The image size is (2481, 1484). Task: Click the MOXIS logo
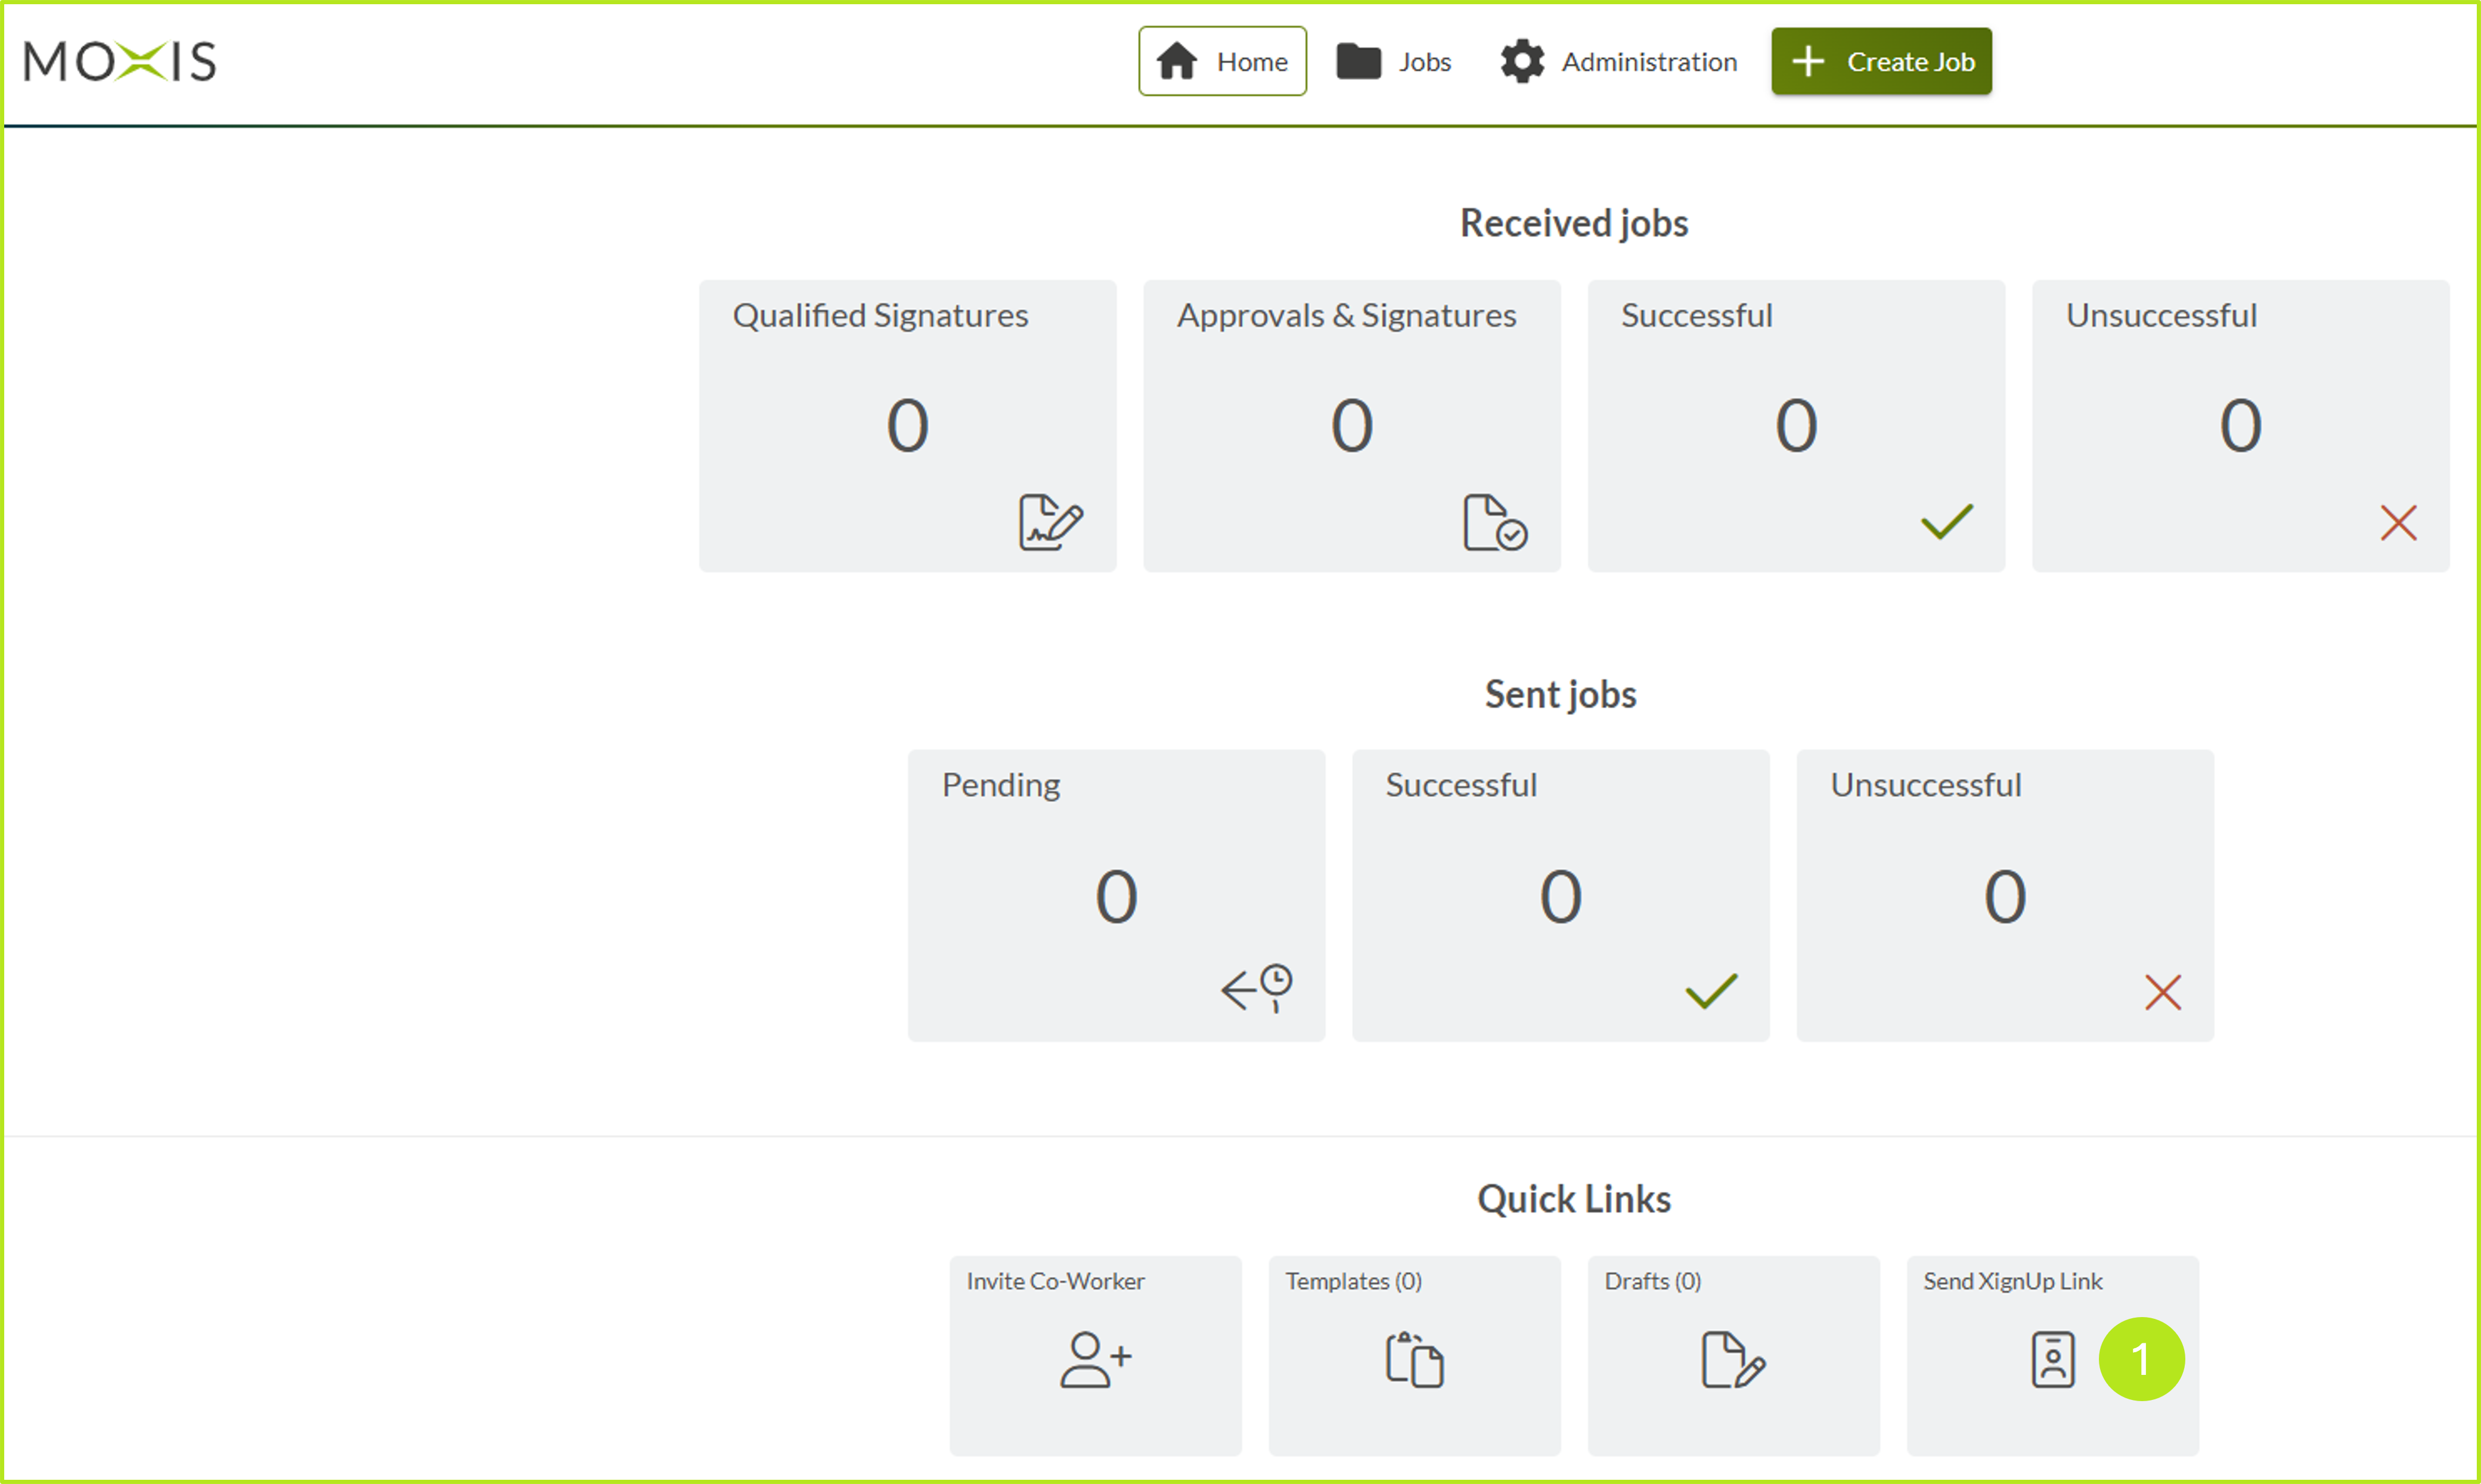120,62
